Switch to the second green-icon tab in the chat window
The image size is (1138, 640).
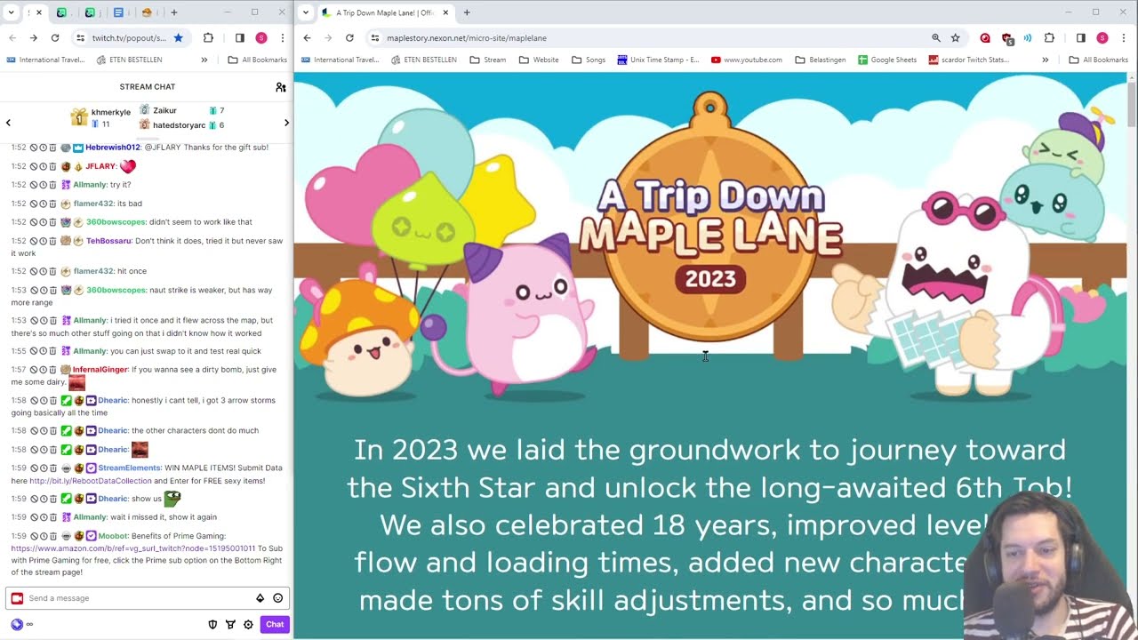(x=90, y=12)
